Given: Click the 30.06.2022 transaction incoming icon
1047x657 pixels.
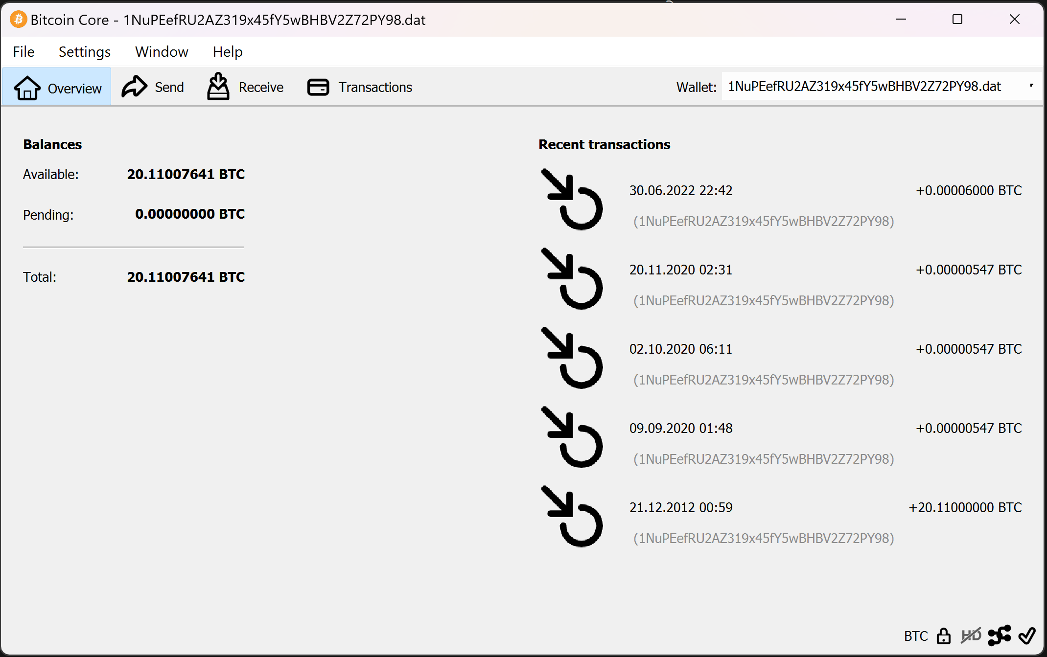Looking at the screenshot, I should 572,200.
